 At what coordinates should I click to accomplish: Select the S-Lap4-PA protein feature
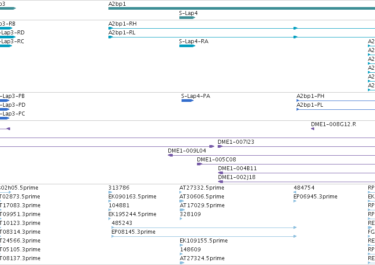click(x=188, y=101)
